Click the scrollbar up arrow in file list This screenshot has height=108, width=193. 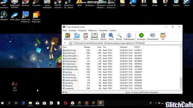click(x=181, y=47)
